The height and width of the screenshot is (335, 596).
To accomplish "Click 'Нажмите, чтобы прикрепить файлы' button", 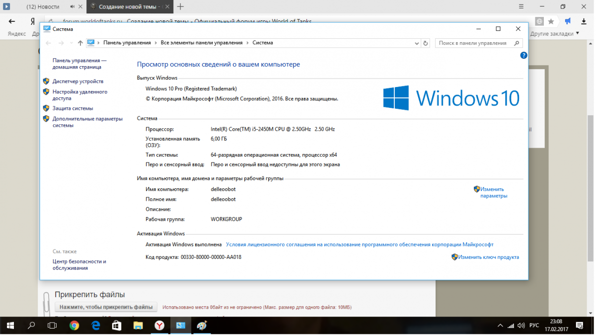I will point(106,307).
